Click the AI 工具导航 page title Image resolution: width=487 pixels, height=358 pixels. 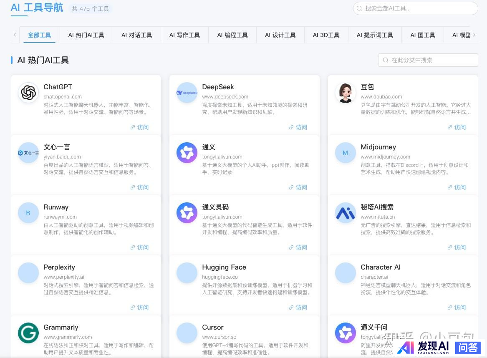click(37, 8)
